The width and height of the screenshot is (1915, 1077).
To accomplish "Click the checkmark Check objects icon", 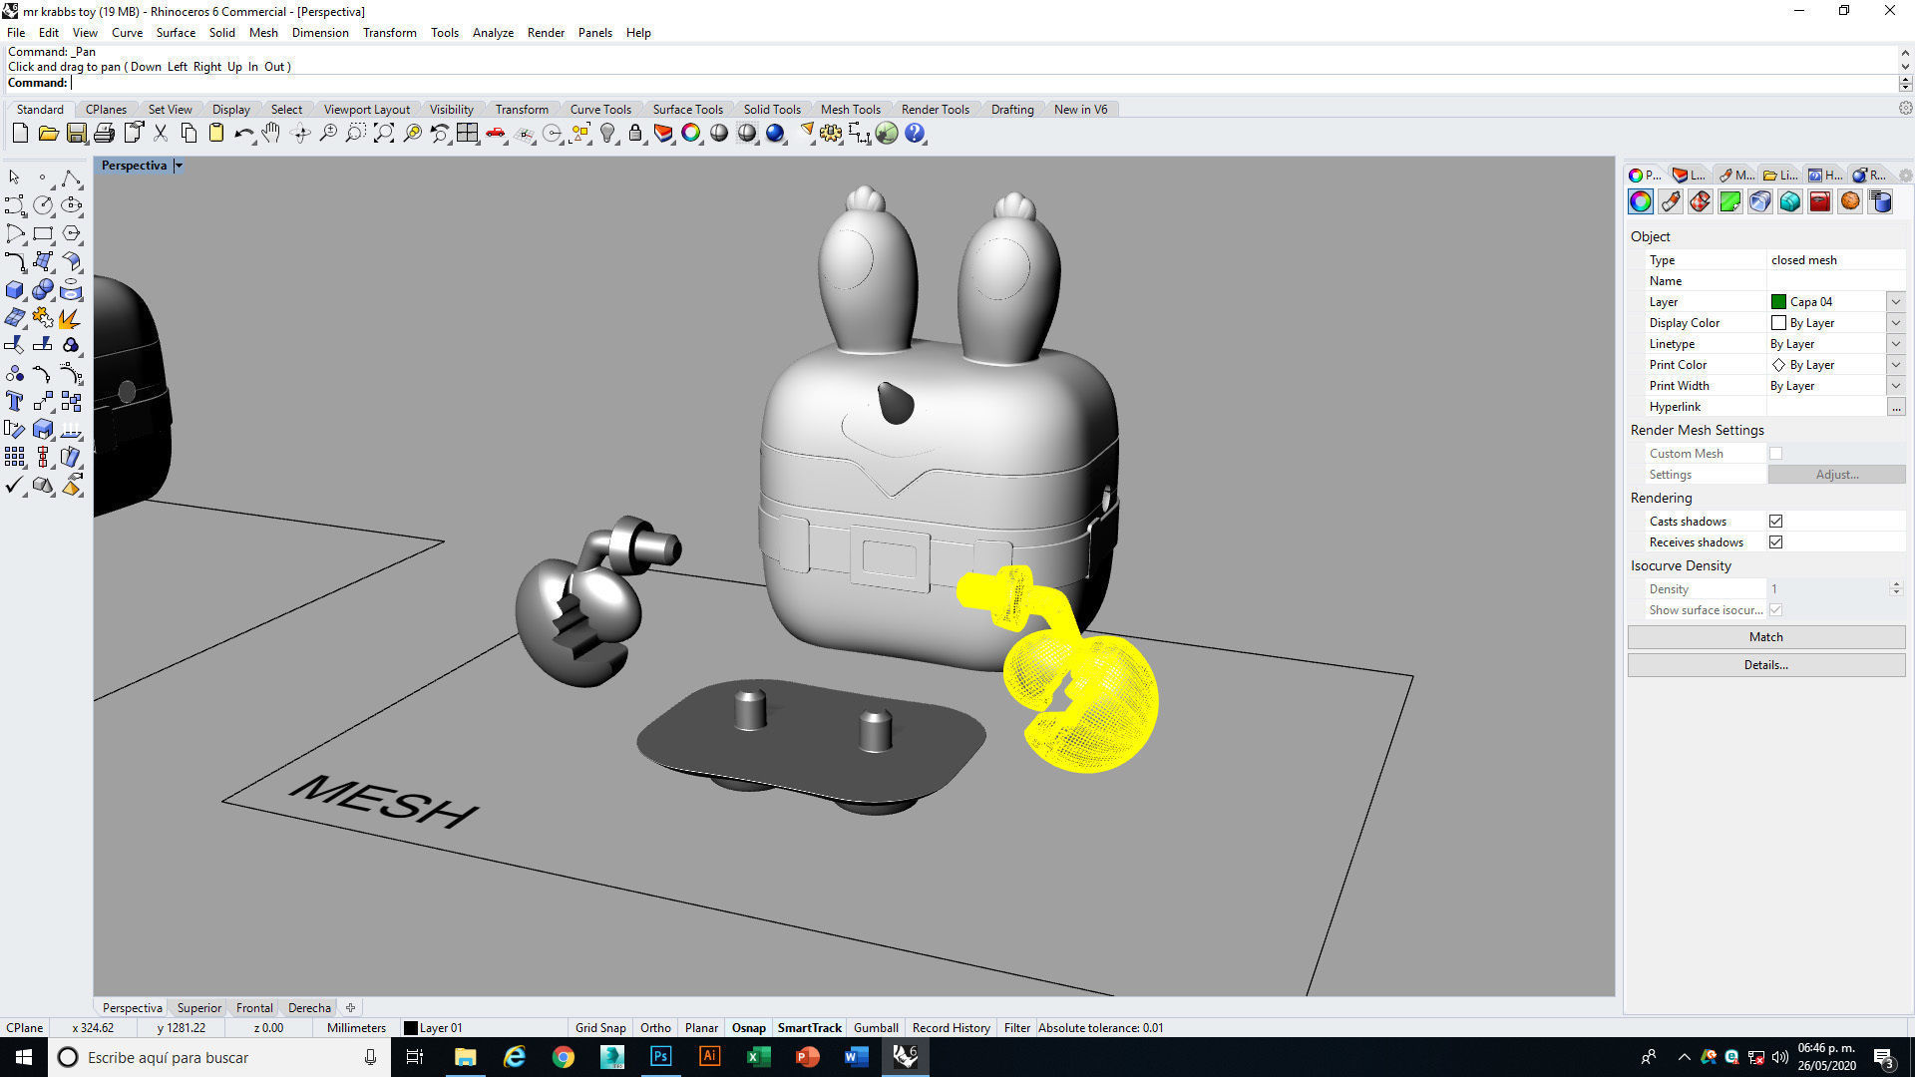I will point(15,486).
